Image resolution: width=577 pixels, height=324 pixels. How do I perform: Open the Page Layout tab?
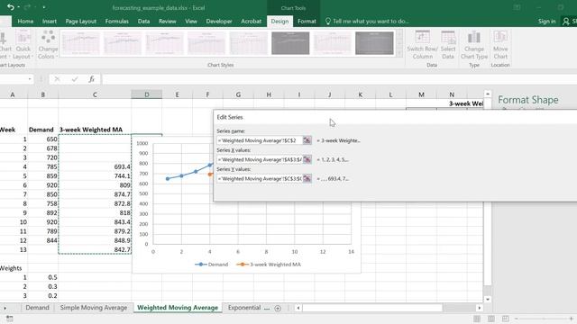coord(80,22)
